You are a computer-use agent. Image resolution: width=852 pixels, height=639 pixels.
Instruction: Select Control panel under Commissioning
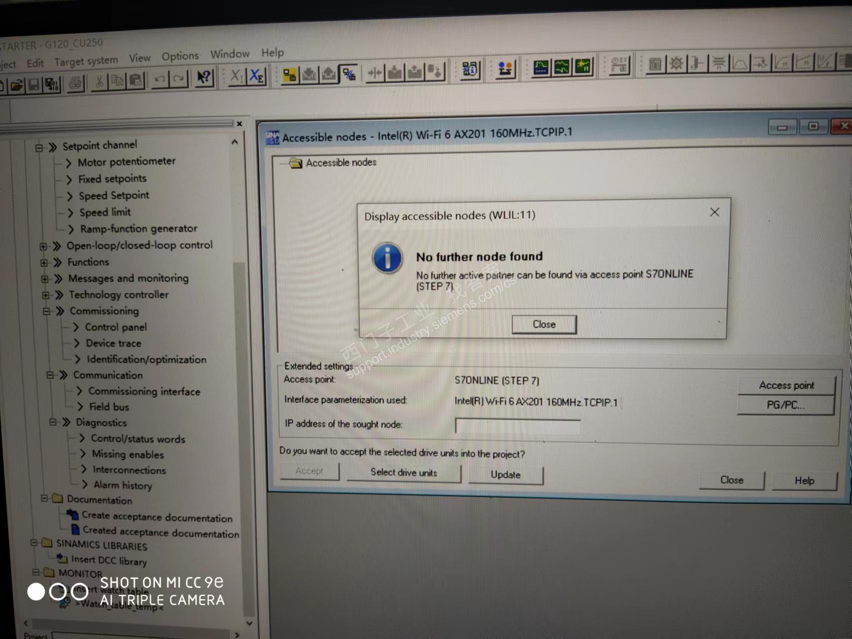[x=116, y=327]
